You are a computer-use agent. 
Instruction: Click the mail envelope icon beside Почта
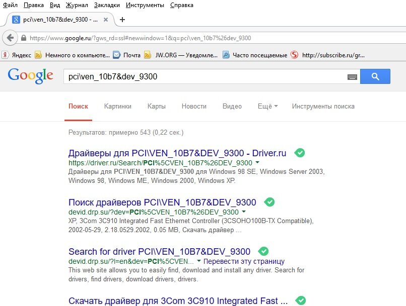tap(116, 55)
